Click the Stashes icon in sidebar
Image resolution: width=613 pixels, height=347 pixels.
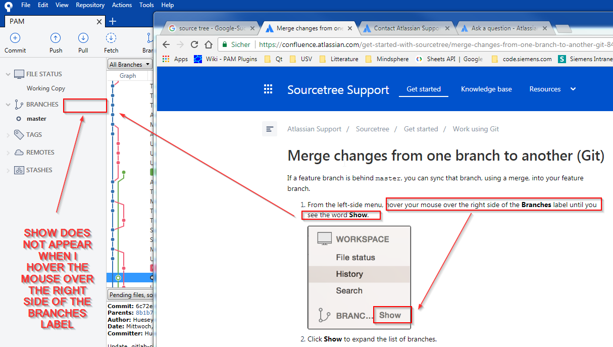(19, 170)
